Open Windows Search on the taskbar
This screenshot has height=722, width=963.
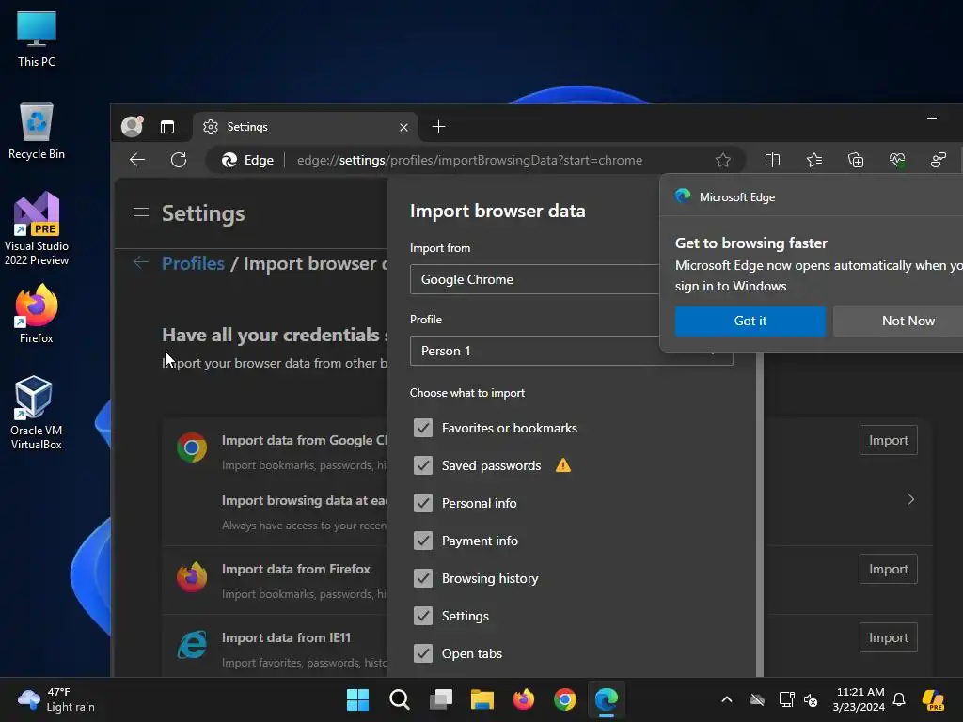click(x=399, y=699)
